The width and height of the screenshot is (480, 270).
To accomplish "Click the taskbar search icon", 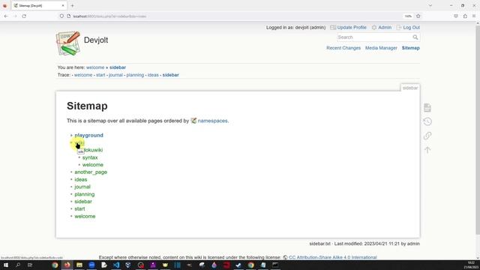I will (18, 265).
